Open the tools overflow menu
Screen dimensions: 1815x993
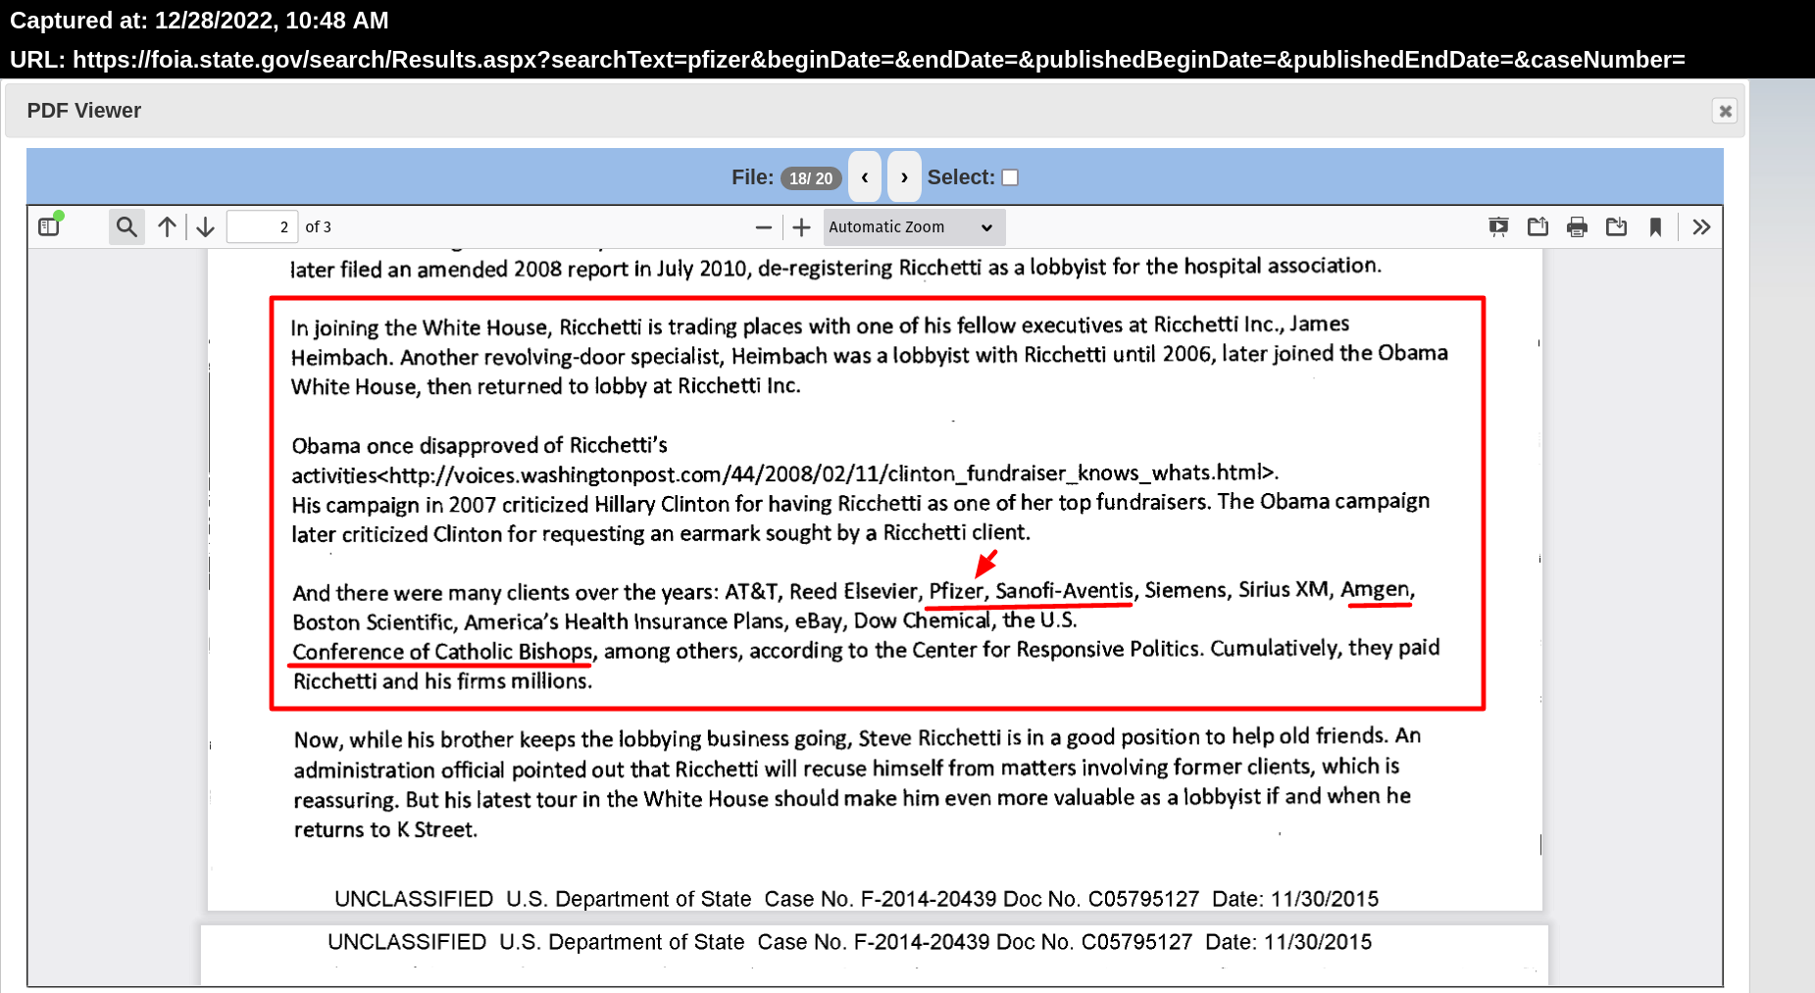[1701, 226]
